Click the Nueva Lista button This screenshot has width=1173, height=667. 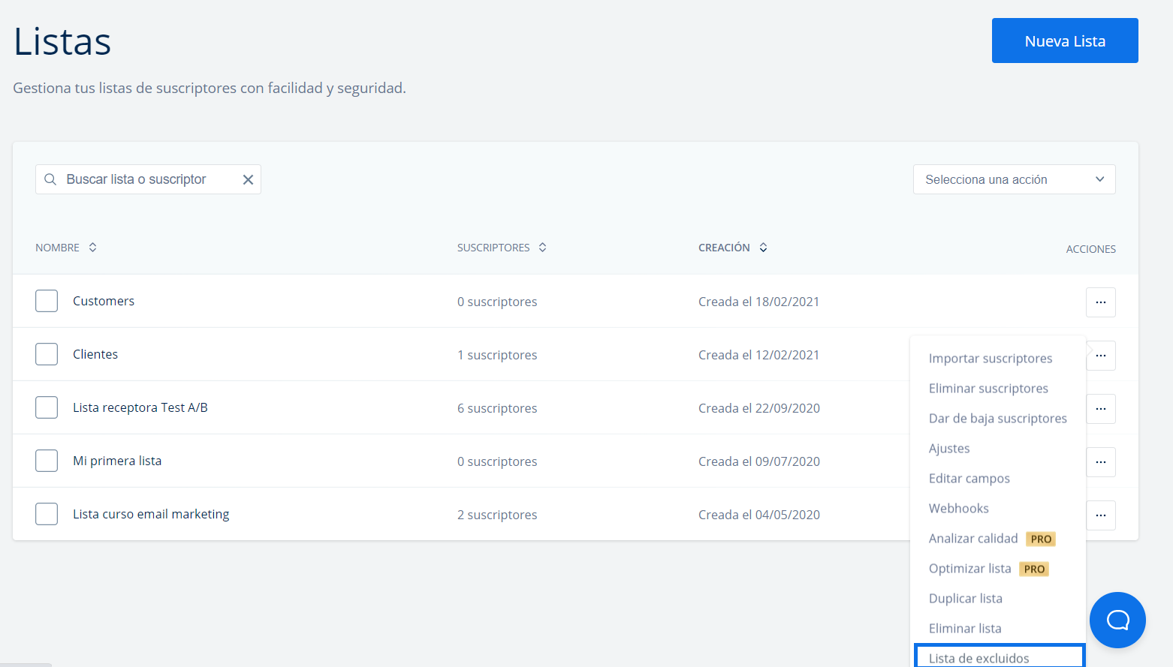click(x=1065, y=41)
